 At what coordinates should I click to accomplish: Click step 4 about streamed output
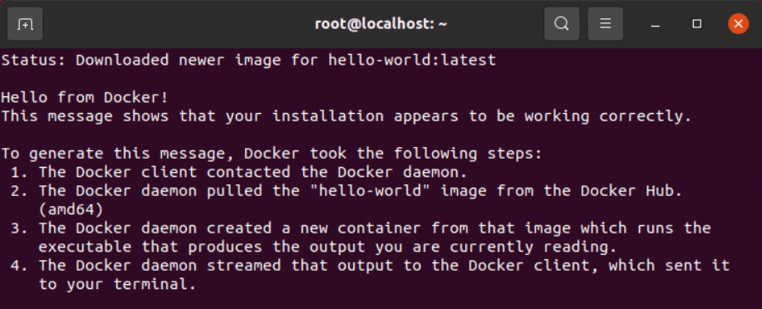370,266
